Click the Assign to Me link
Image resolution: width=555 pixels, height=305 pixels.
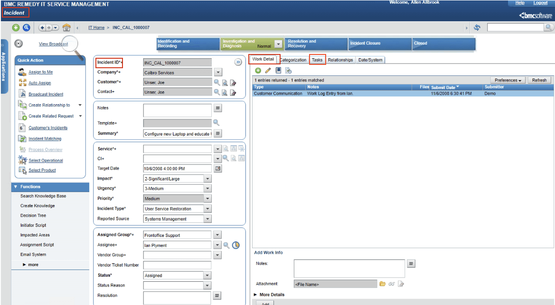tap(41, 72)
